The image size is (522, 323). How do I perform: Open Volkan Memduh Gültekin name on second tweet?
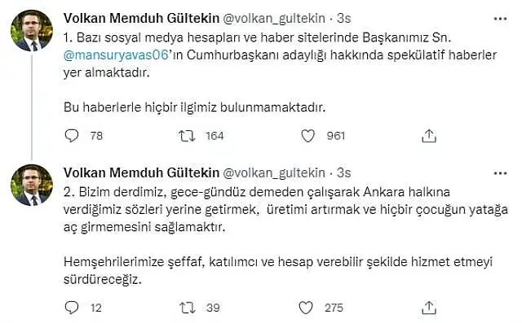click(x=141, y=172)
